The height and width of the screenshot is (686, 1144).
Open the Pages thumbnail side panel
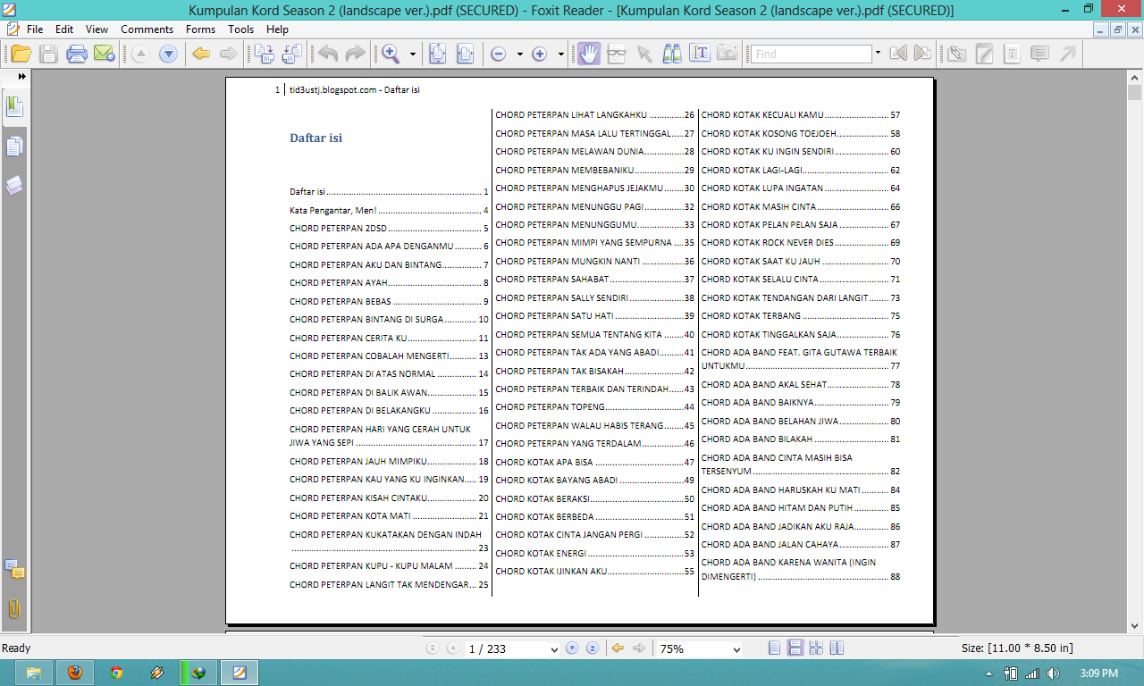[14, 146]
